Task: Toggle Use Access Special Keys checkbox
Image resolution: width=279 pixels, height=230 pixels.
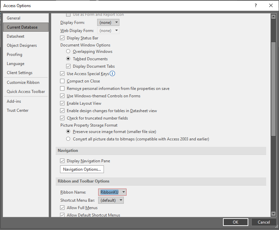Action: (62, 73)
